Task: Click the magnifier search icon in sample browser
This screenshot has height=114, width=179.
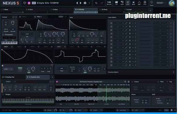Action: (125, 82)
